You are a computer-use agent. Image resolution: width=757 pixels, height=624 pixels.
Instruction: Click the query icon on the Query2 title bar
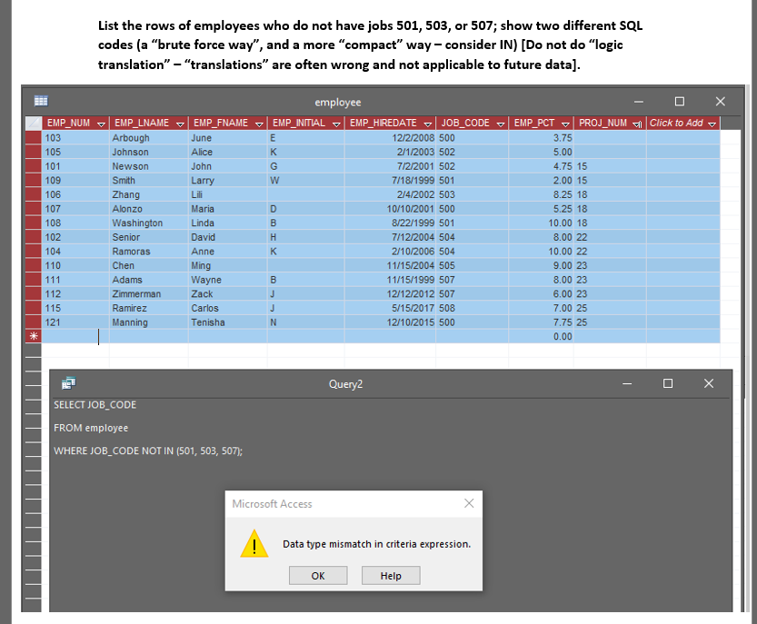pos(70,383)
